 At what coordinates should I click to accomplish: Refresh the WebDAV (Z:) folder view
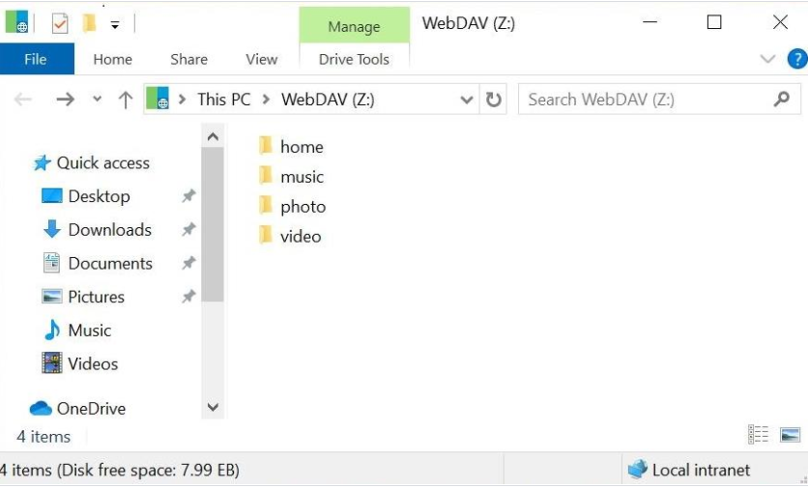[493, 99]
